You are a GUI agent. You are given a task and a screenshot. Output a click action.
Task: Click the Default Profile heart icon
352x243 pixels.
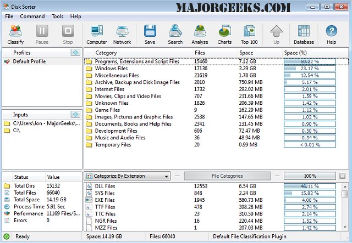tap(7, 61)
